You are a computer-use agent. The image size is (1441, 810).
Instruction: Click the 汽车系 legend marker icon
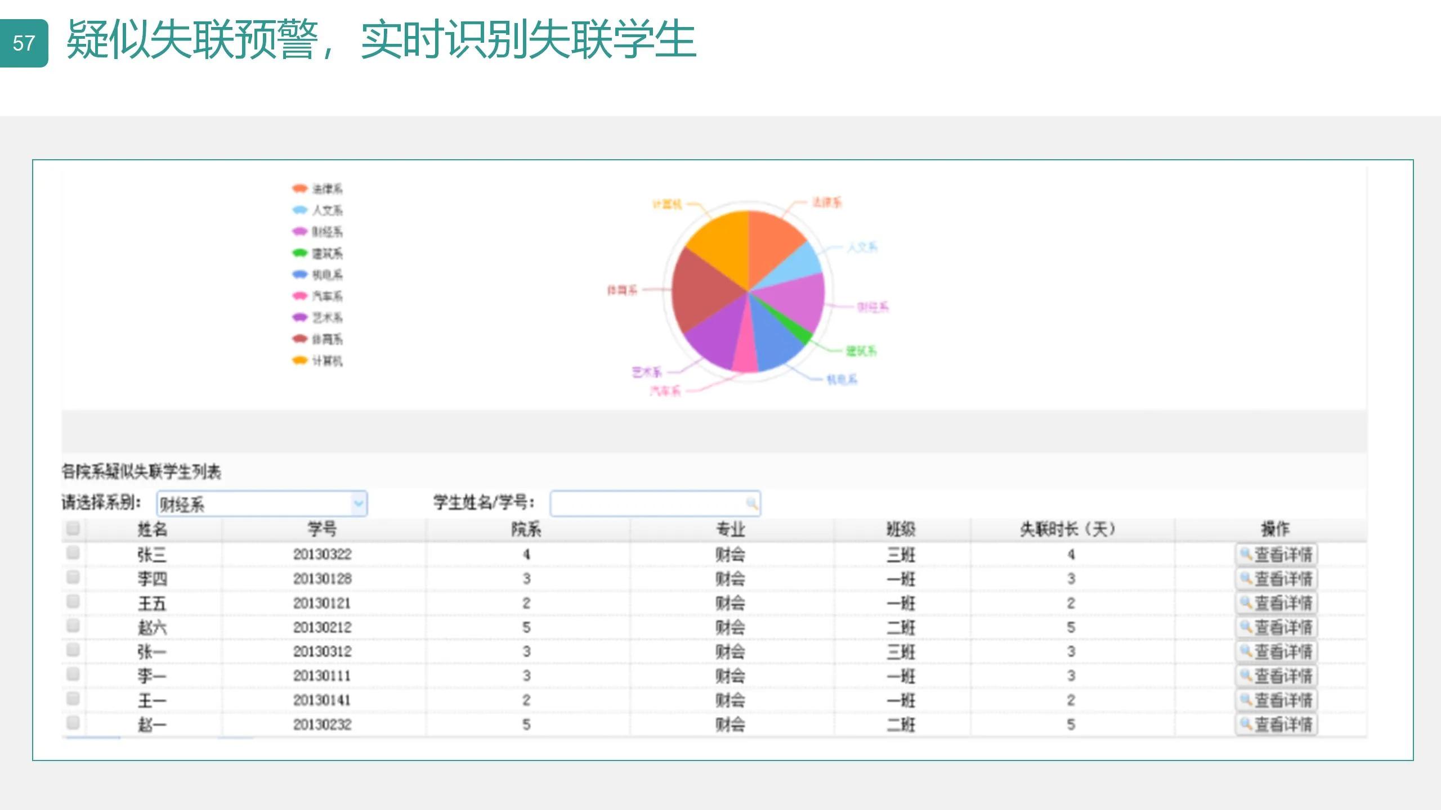point(298,296)
